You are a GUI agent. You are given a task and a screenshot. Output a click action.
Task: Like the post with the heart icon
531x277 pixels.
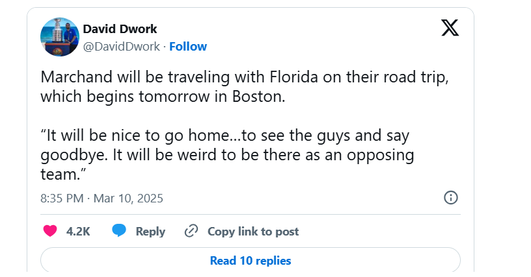pyautogui.click(x=50, y=231)
